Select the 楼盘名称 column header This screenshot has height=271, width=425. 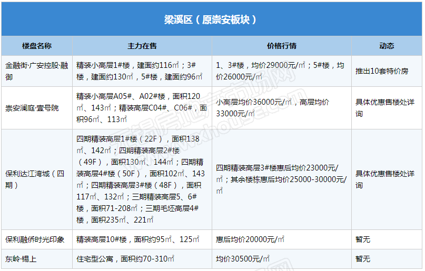pyautogui.click(x=37, y=46)
